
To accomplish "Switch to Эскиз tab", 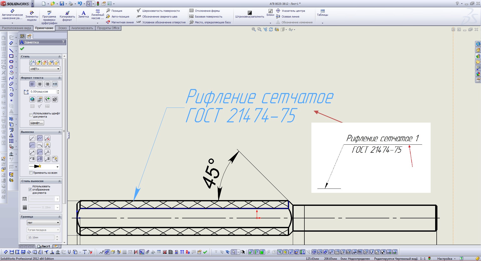I will [62, 28].
